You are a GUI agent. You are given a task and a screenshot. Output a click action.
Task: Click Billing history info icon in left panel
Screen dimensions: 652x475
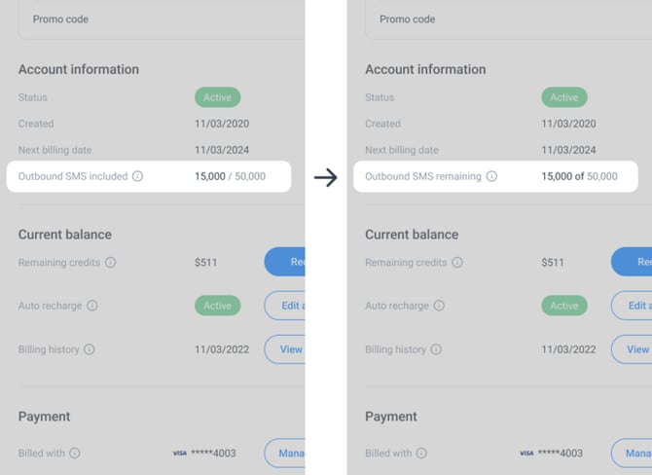point(89,349)
